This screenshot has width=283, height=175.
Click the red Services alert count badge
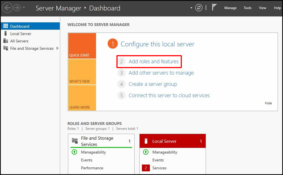coord(146,168)
